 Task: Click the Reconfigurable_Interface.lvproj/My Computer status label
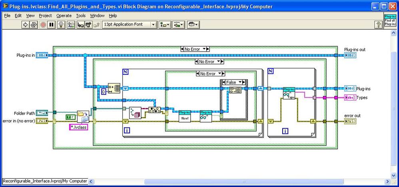pyautogui.click(x=45, y=181)
